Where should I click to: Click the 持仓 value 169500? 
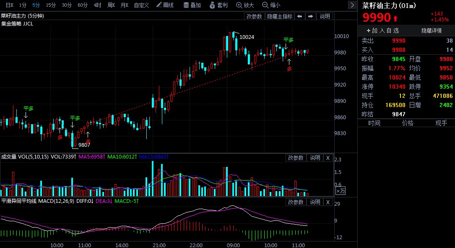tap(395, 105)
